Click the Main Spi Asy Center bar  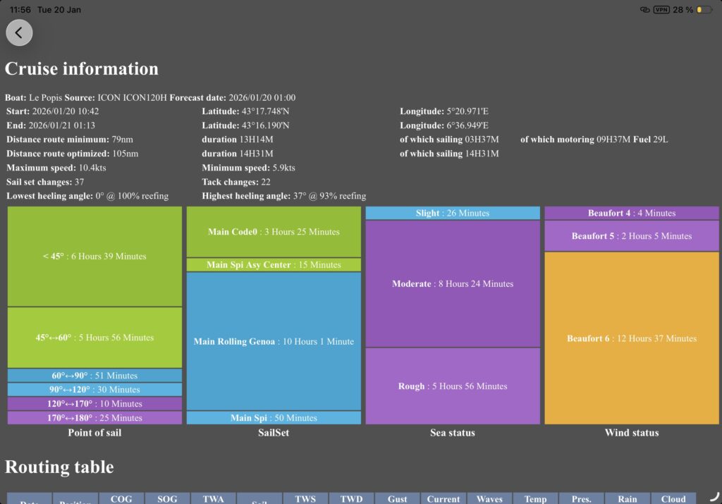point(274,265)
